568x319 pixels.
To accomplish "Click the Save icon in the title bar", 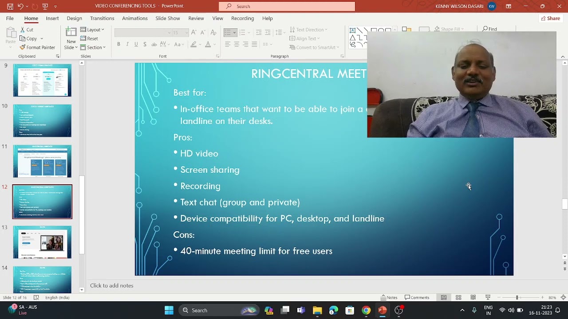I will [x=10, y=6].
